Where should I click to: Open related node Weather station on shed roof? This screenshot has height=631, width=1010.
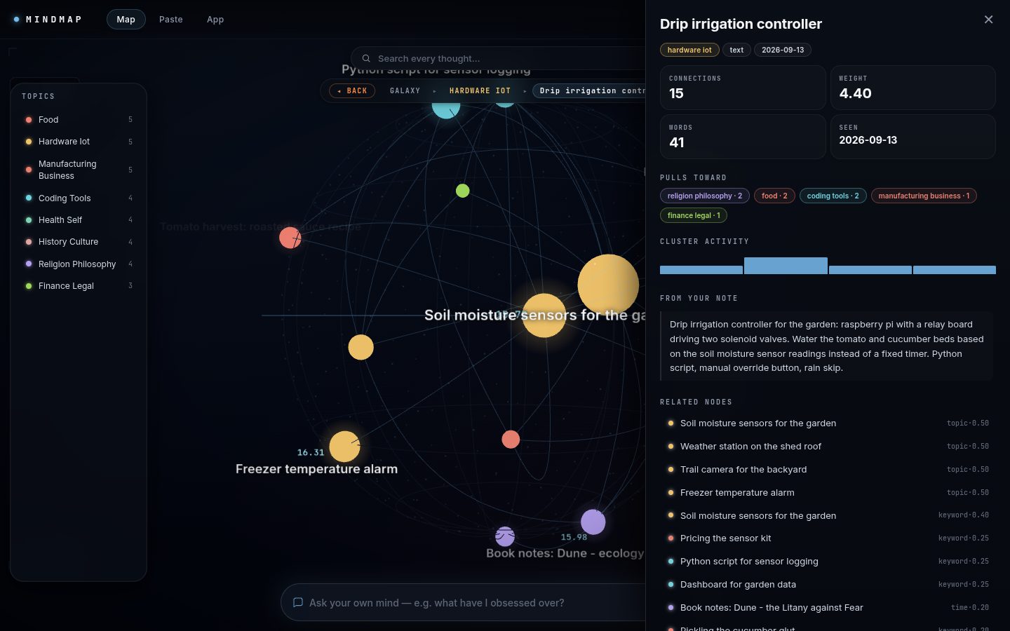(x=828, y=447)
